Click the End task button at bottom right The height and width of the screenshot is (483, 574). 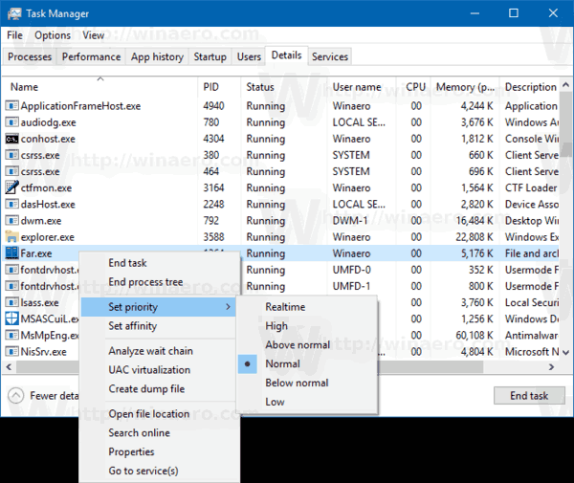529,396
